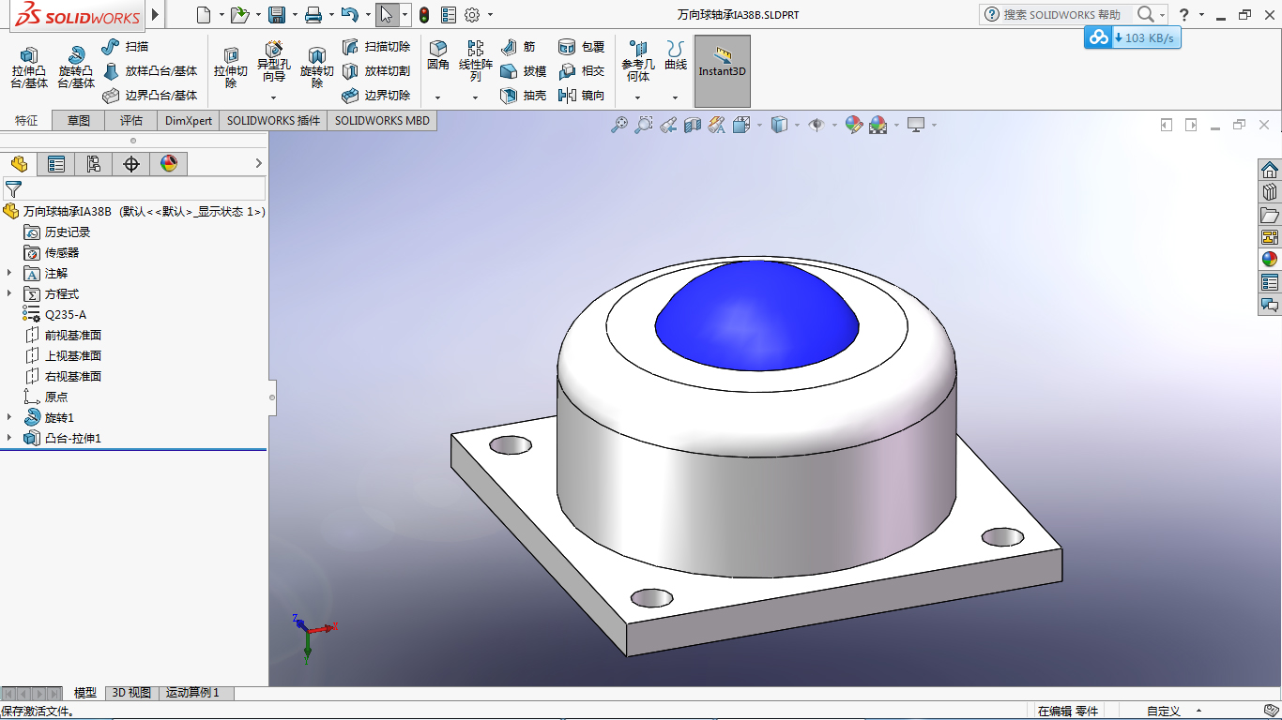The width and height of the screenshot is (1282, 720).
Task: Select the 边界切除 boundary cut tool
Action: pos(376,95)
